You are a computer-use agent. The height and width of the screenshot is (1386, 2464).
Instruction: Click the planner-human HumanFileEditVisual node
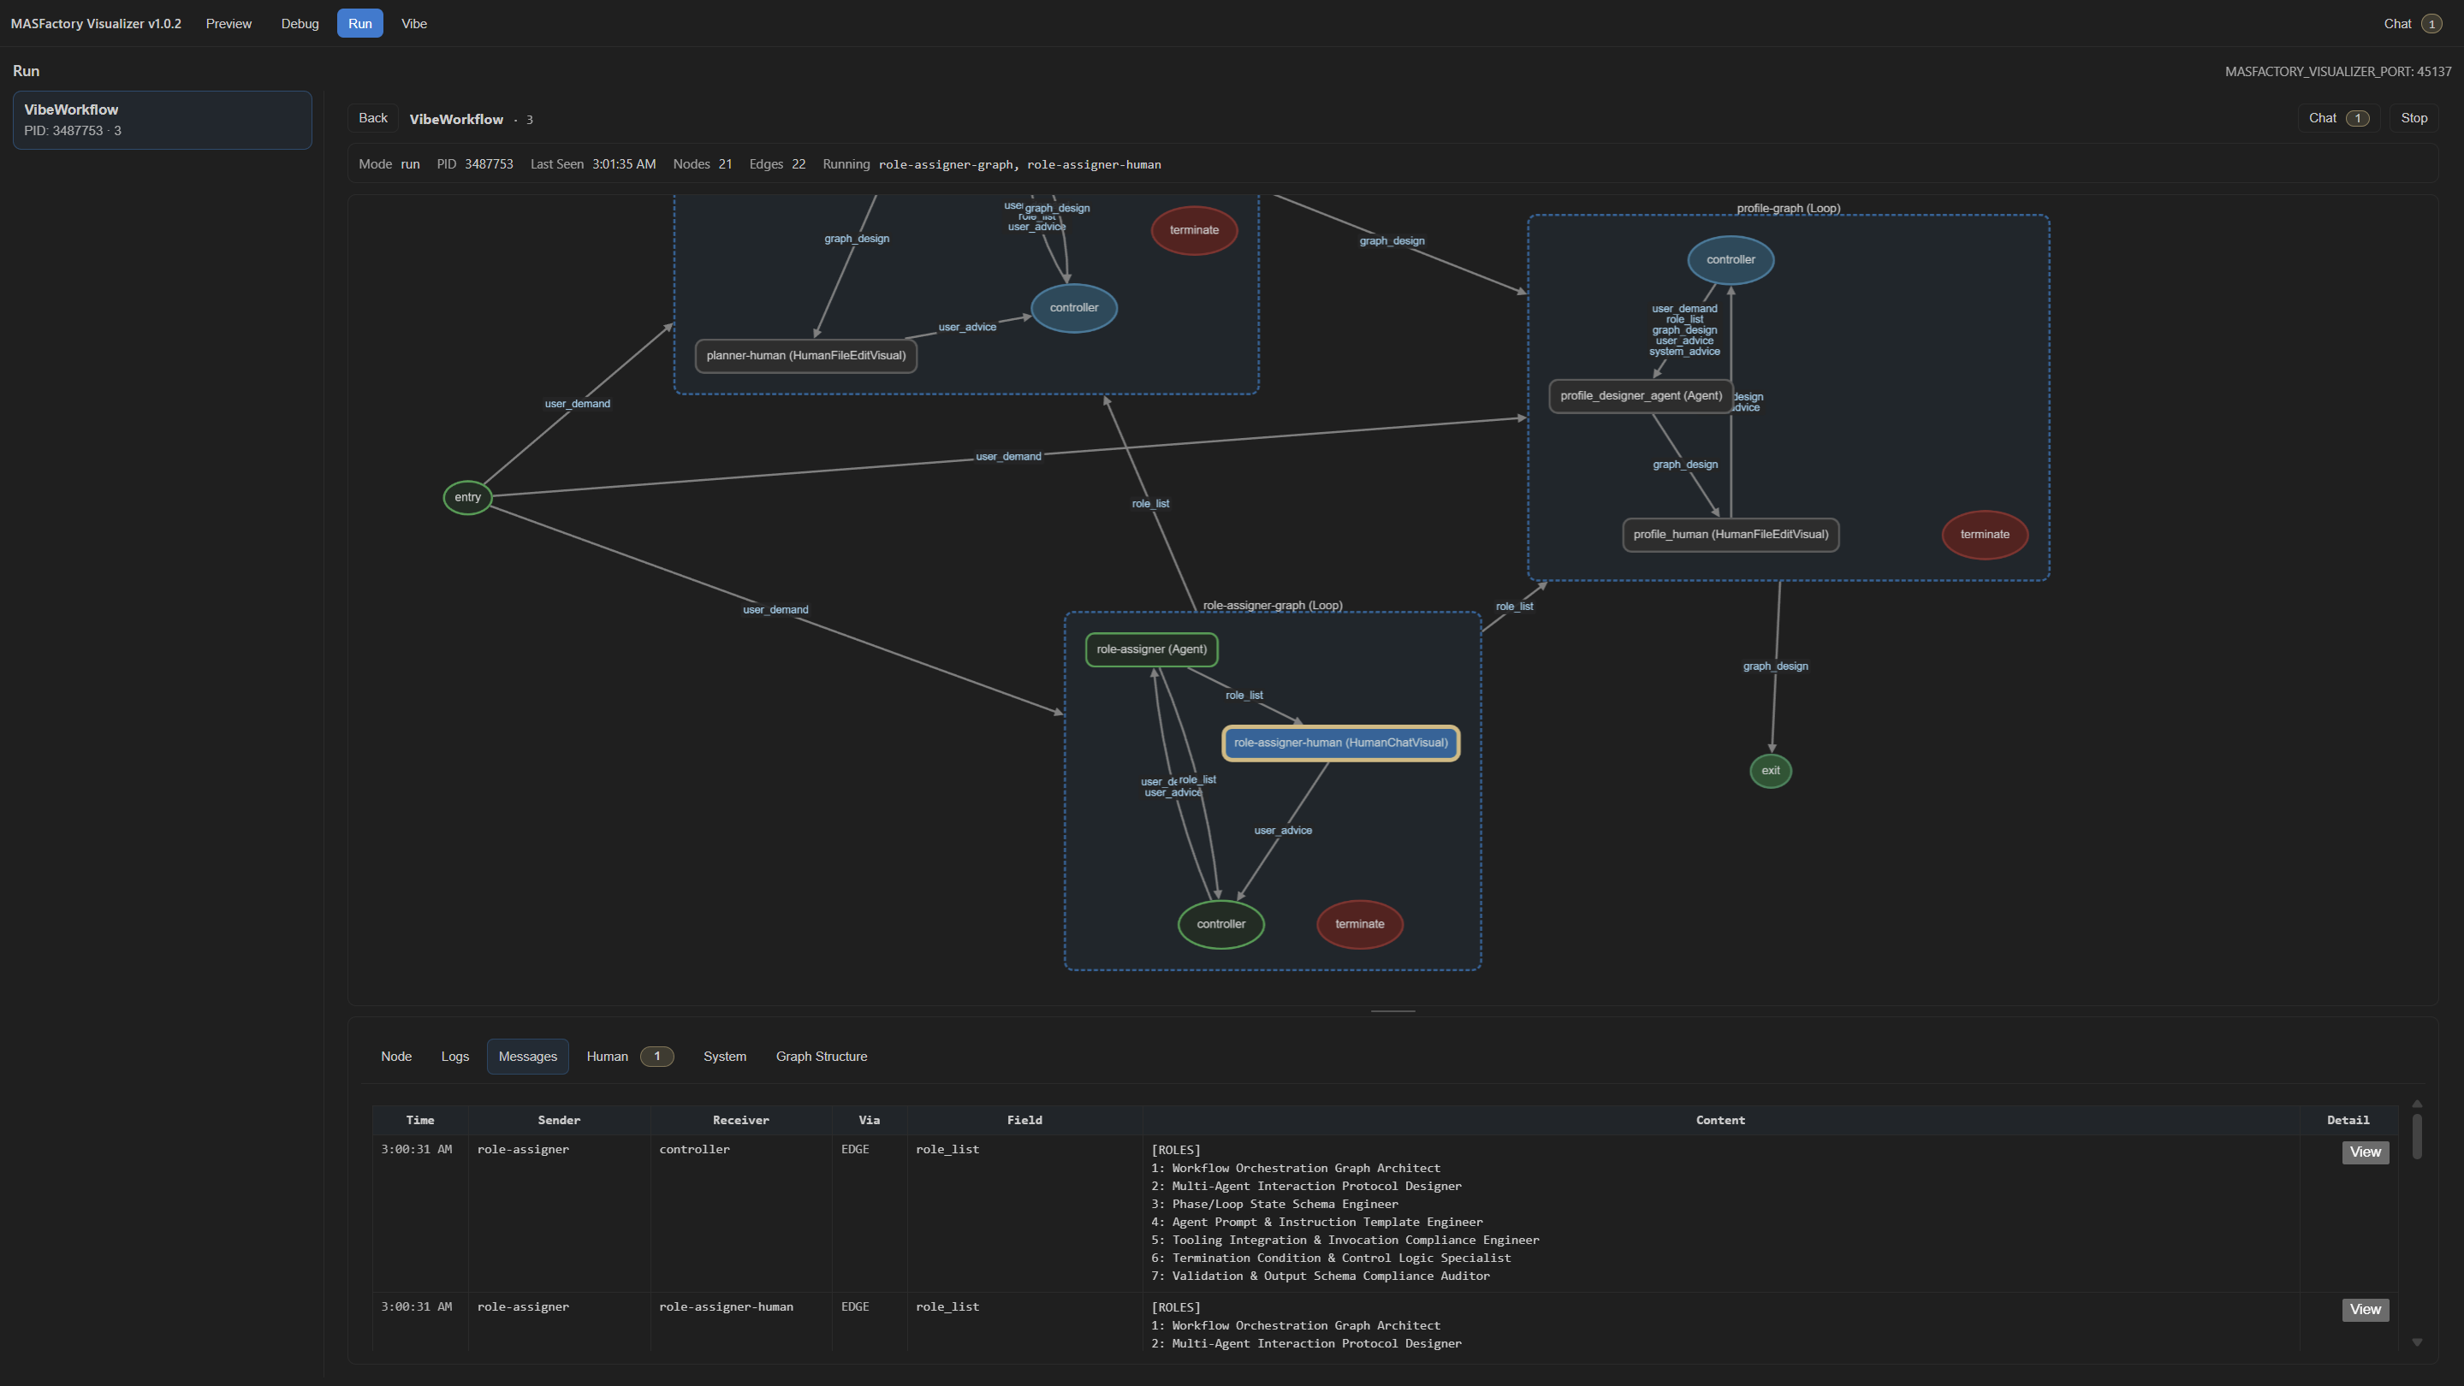click(805, 356)
